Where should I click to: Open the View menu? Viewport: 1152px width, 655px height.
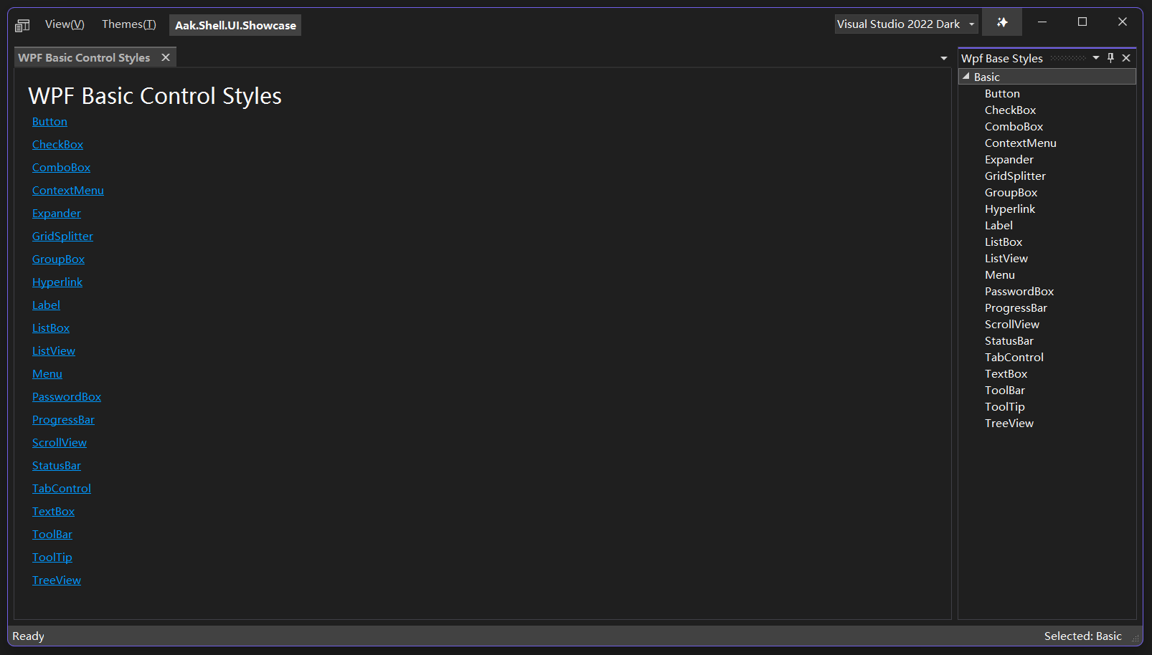[64, 24]
